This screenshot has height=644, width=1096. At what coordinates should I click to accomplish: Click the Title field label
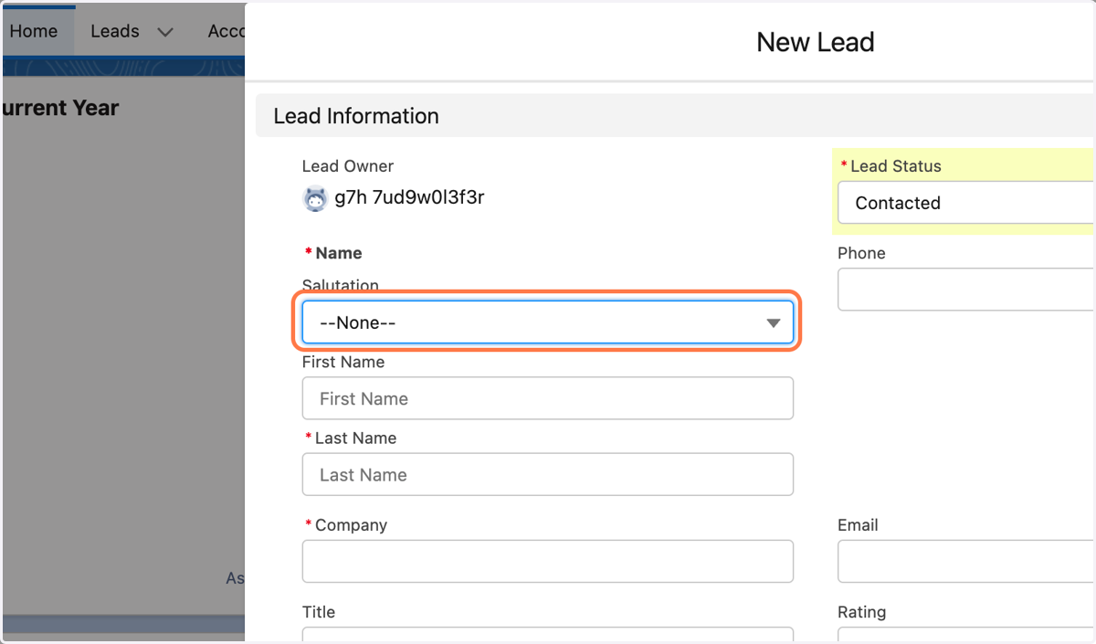point(319,612)
